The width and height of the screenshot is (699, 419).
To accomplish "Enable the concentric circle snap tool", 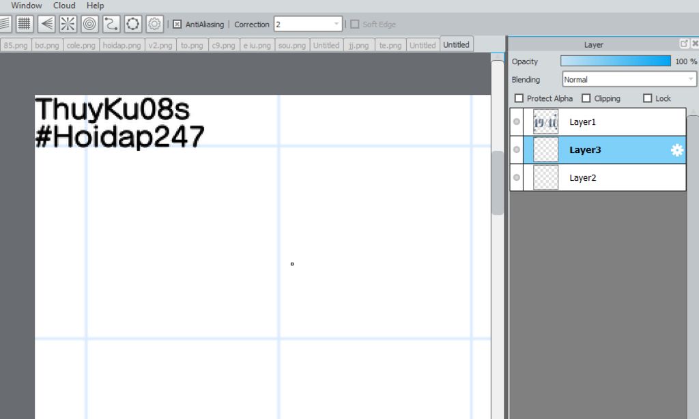I will [x=89, y=24].
